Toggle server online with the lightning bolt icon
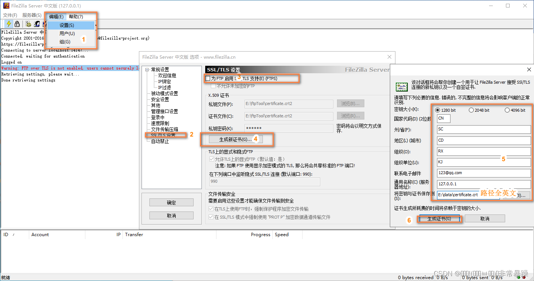The height and width of the screenshot is (281, 534). pyautogui.click(x=8, y=24)
